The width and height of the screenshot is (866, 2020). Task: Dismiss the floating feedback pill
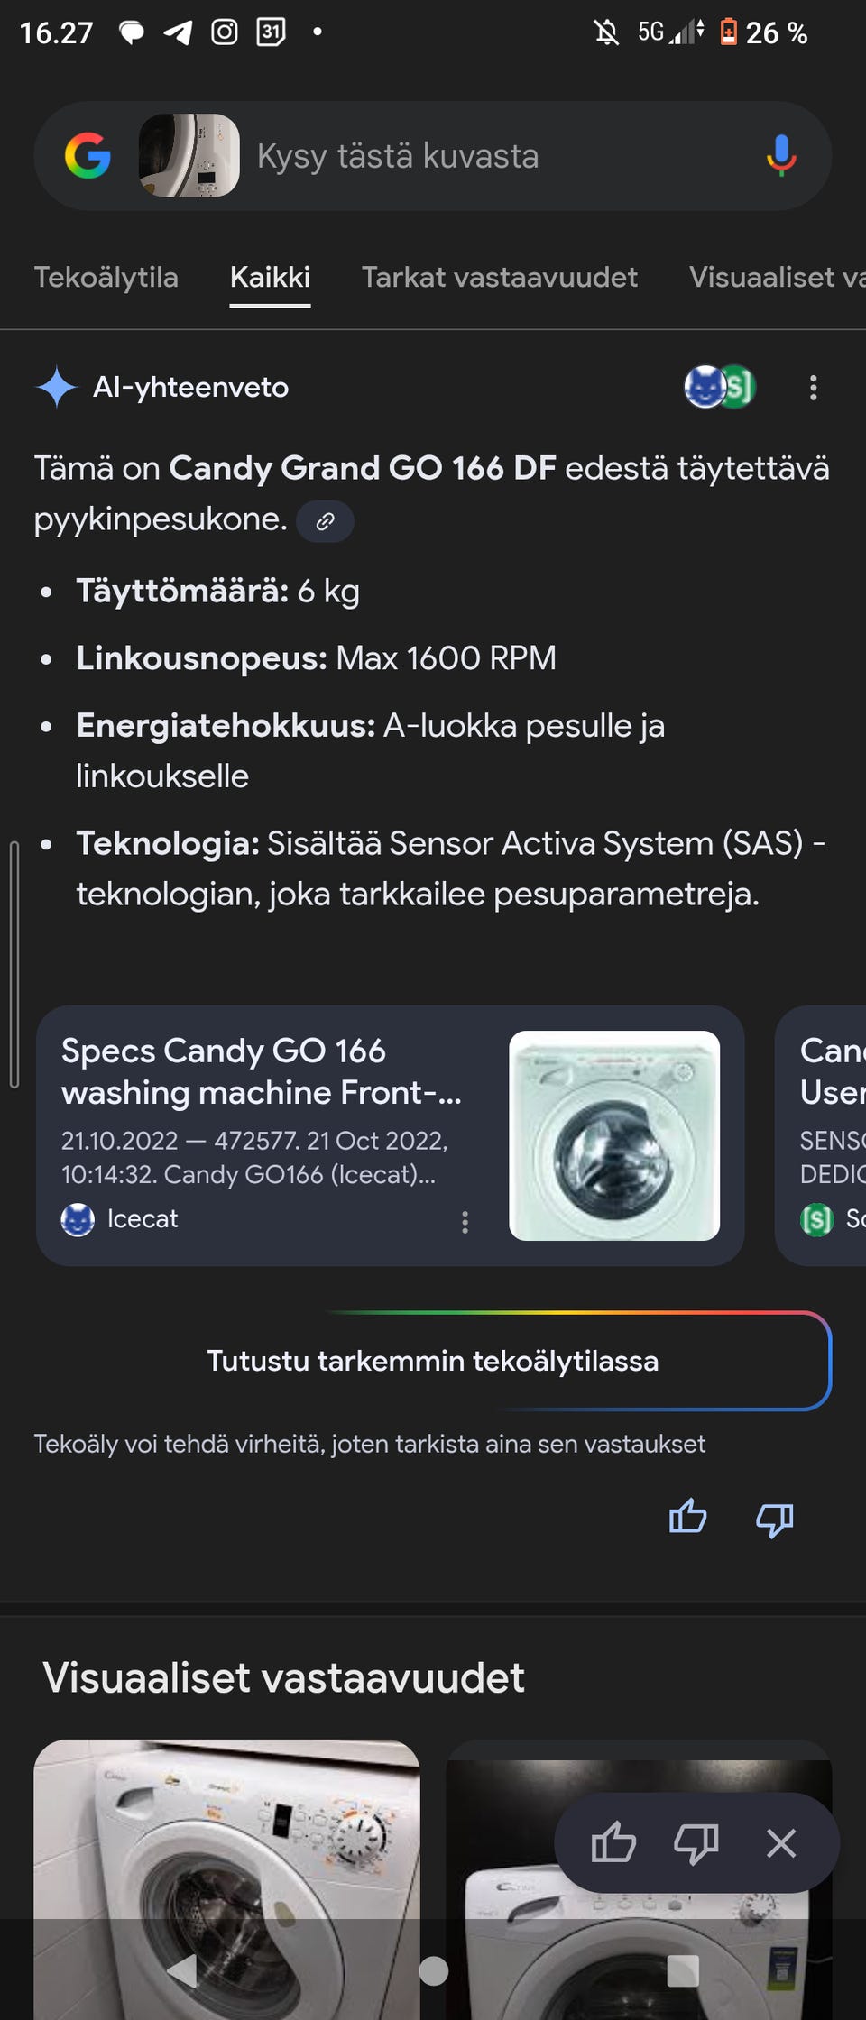click(781, 1842)
